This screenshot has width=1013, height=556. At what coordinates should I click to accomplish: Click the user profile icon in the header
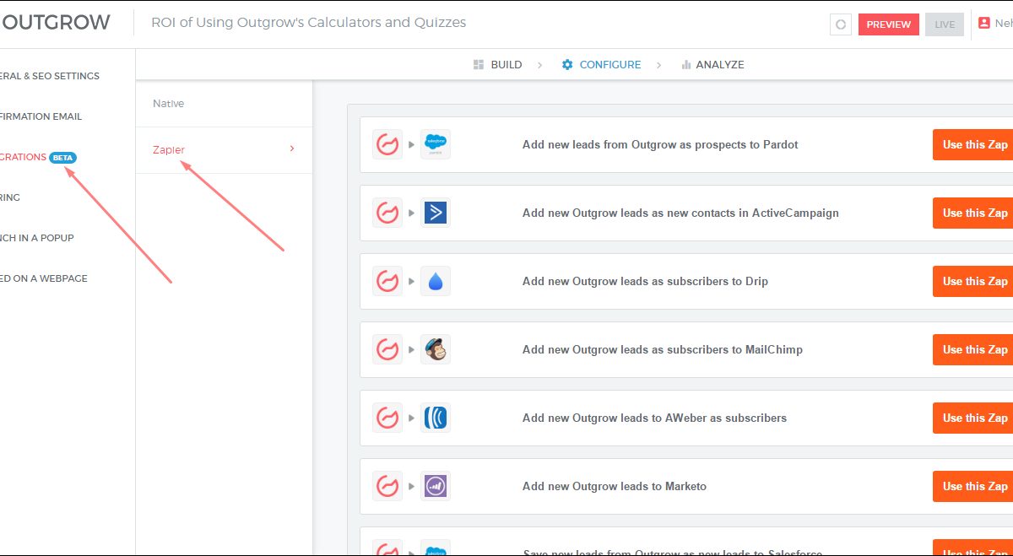tap(983, 24)
